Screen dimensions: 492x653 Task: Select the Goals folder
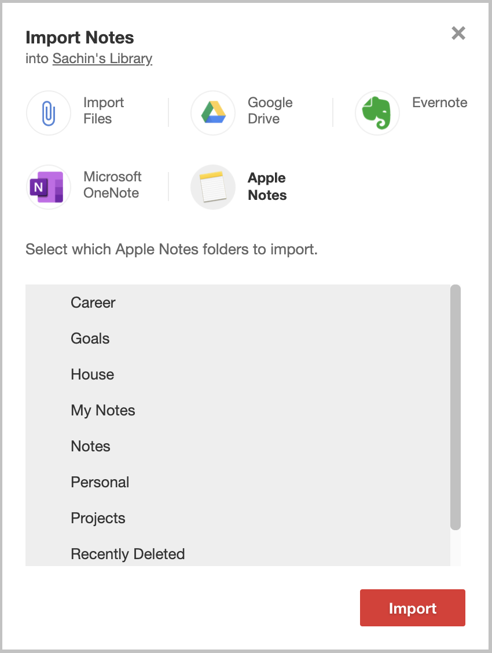(x=90, y=338)
